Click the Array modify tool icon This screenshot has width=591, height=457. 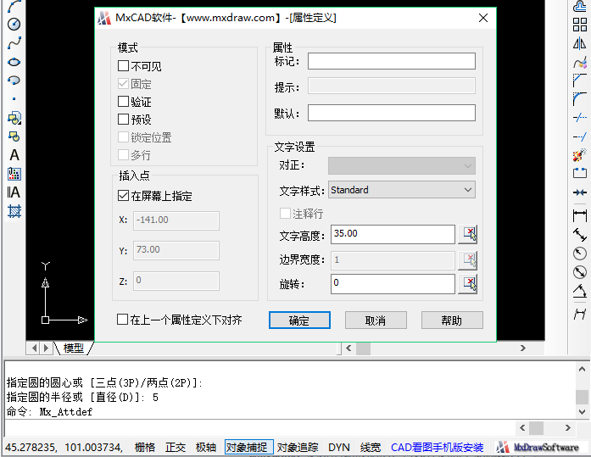click(580, 25)
